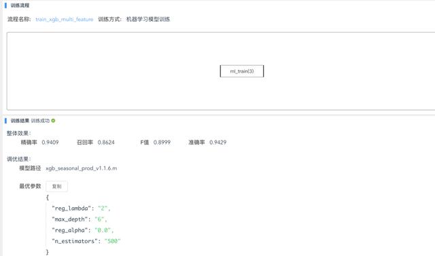Click the 召回率 label
The image size is (435, 256).
pos(84,143)
